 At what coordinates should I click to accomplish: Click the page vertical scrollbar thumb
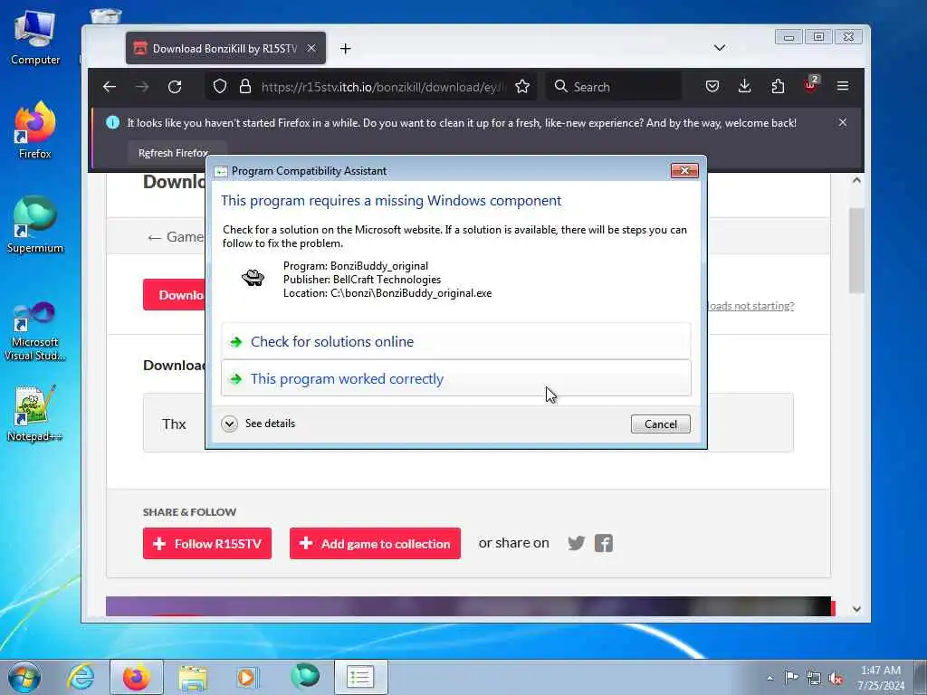pos(856,251)
